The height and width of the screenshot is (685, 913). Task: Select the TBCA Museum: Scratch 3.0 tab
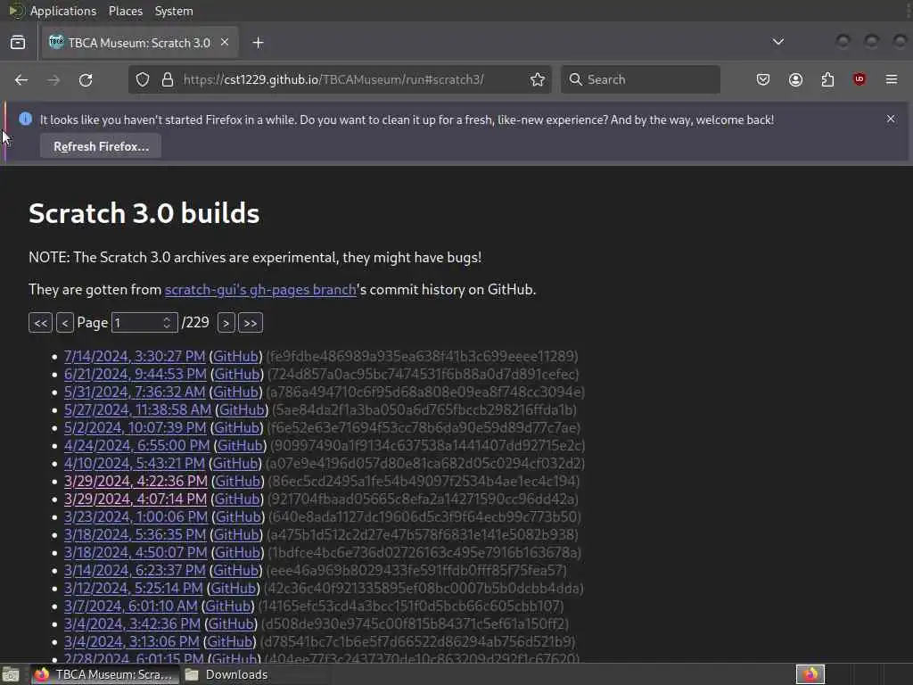point(138,43)
